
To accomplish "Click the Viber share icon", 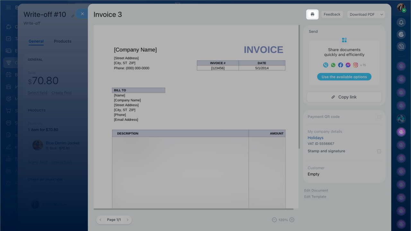I will click(x=326, y=65).
